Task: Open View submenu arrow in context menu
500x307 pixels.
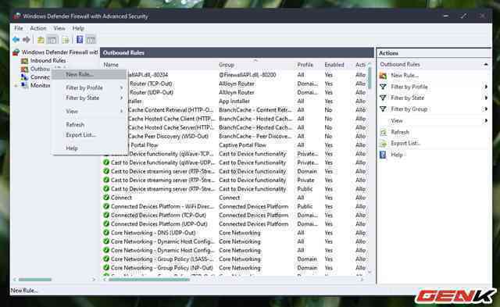Action: click(122, 111)
